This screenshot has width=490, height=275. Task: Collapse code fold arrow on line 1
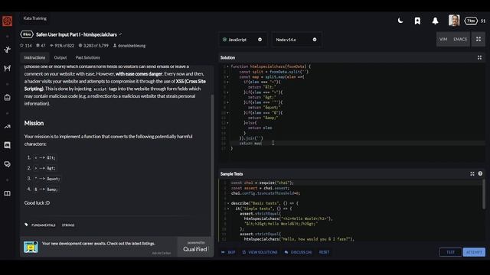[227, 66]
